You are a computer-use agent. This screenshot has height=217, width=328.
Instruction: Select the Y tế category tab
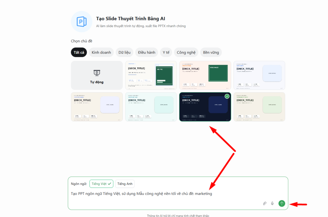click(166, 52)
